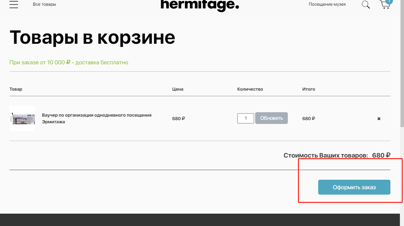Click the Итого column header
Image resolution: width=404 pixels, height=226 pixels.
309,89
